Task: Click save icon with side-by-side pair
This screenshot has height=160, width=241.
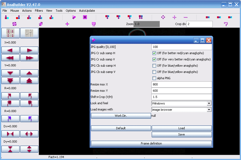Action: pos(107,17)
